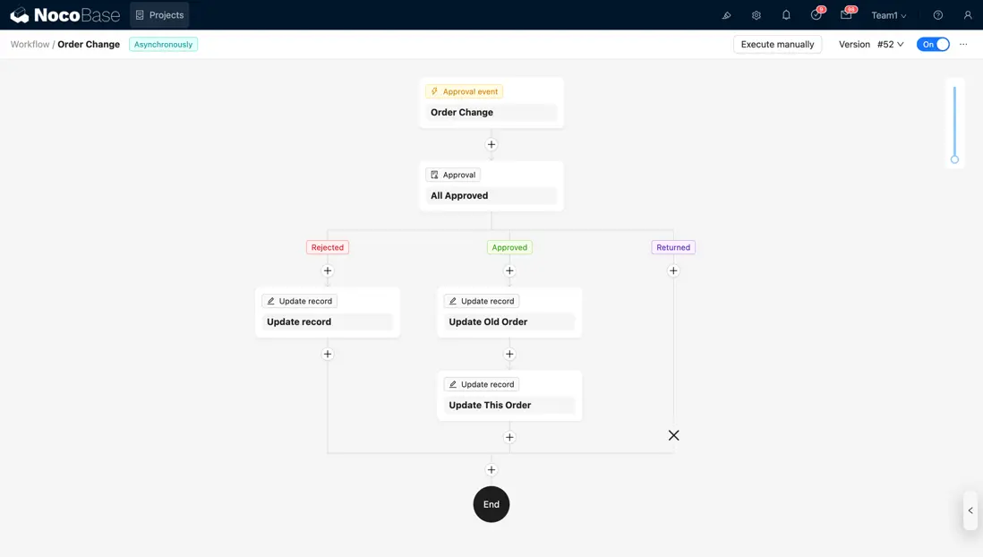The height and width of the screenshot is (557, 983).
Task: Open the system settings gear
Action: (756, 14)
